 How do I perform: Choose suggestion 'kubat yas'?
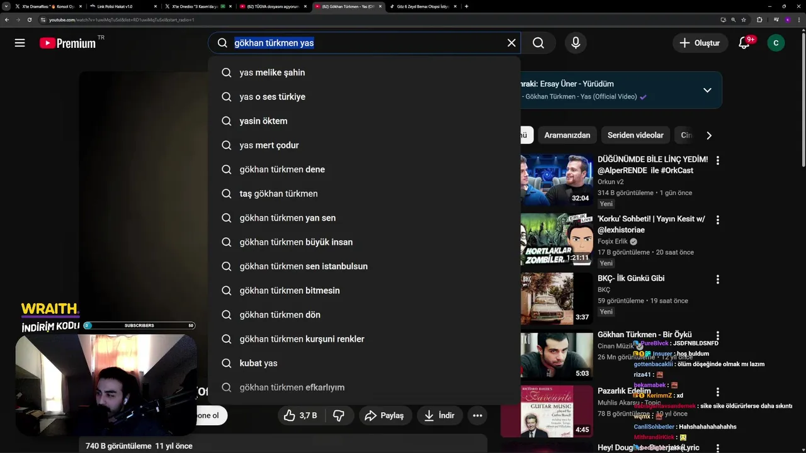pos(364,363)
